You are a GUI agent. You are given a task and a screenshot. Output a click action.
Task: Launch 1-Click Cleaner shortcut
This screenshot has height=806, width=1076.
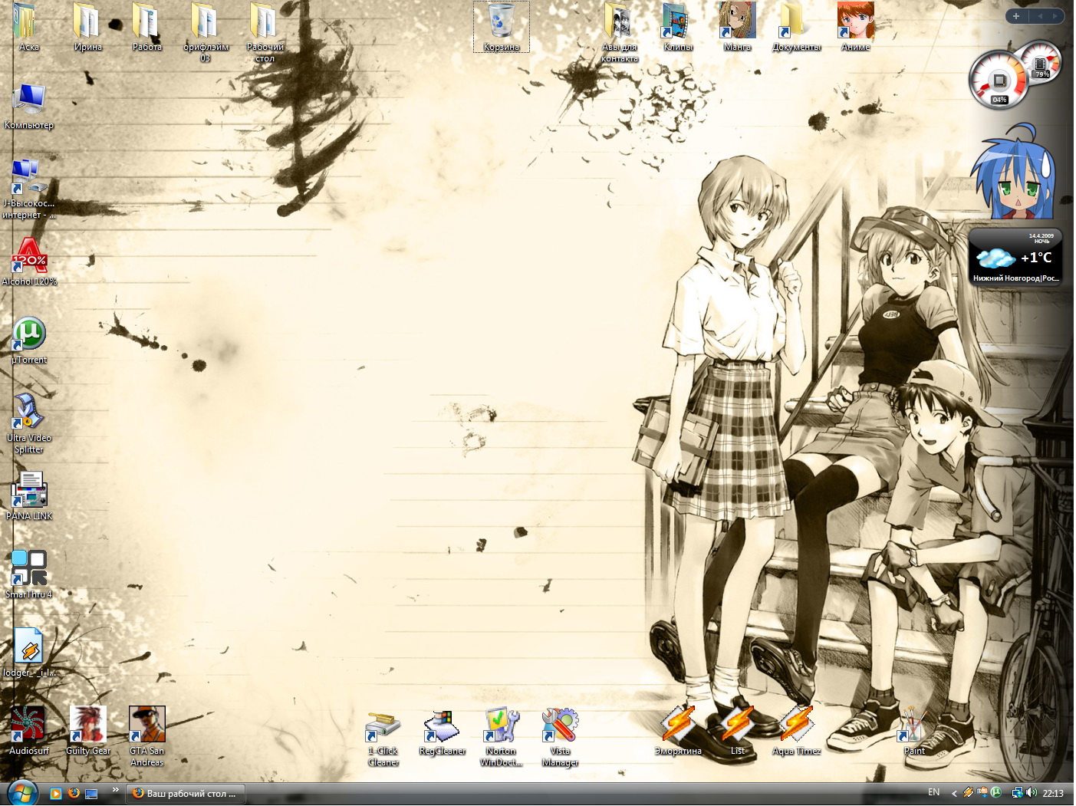(x=383, y=738)
